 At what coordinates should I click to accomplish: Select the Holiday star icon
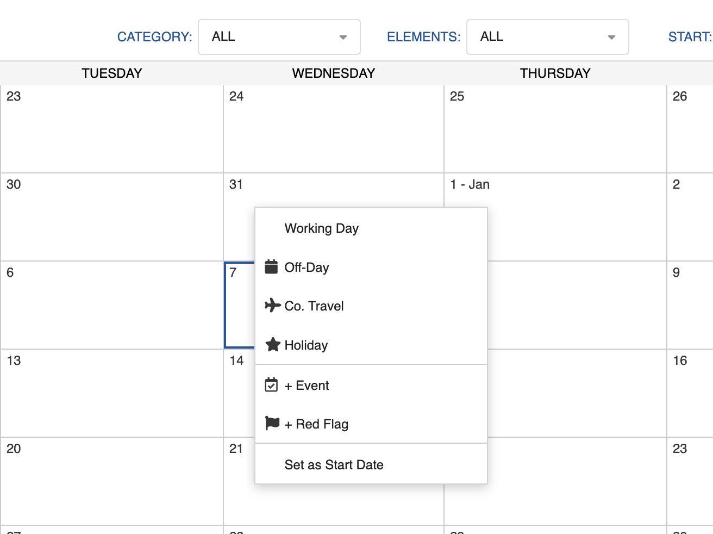tap(272, 345)
